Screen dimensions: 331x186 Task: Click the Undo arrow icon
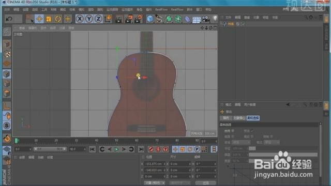coord(9,19)
